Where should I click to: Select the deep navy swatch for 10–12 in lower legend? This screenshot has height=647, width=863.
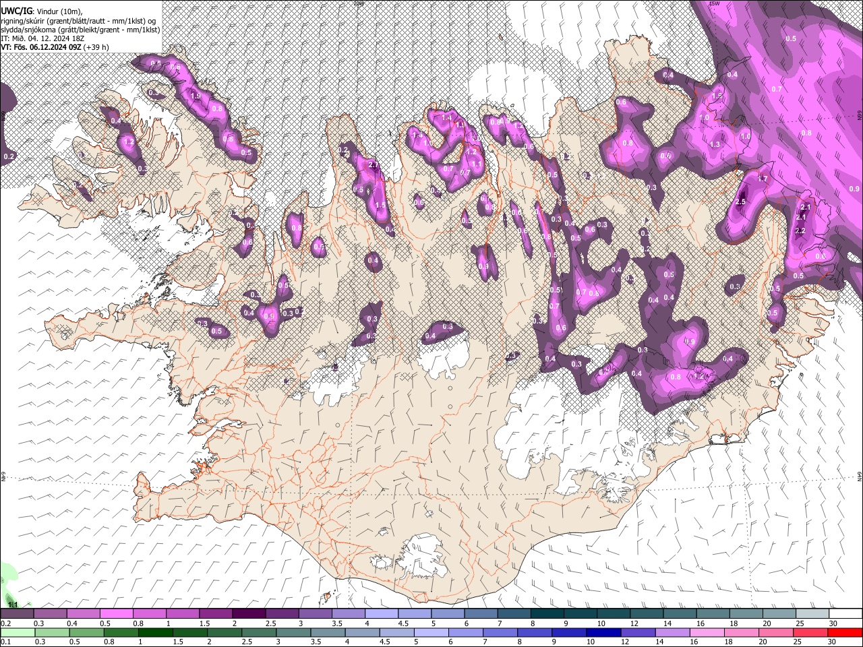pyautogui.click(x=603, y=632)
